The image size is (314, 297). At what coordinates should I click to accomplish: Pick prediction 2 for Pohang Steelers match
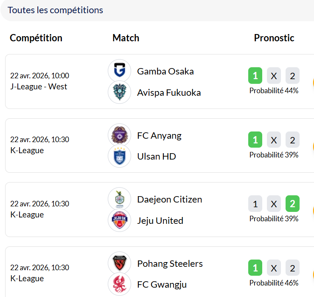click(292, 268)
